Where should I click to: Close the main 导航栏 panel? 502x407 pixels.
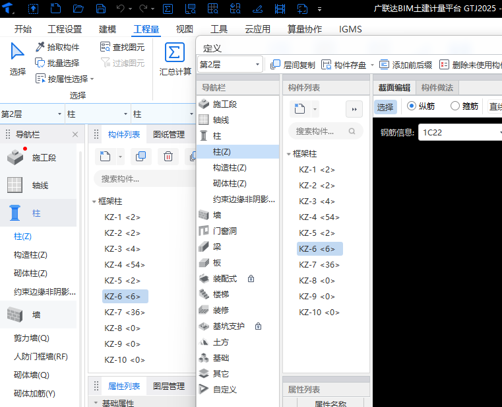[x=75, y=134]
